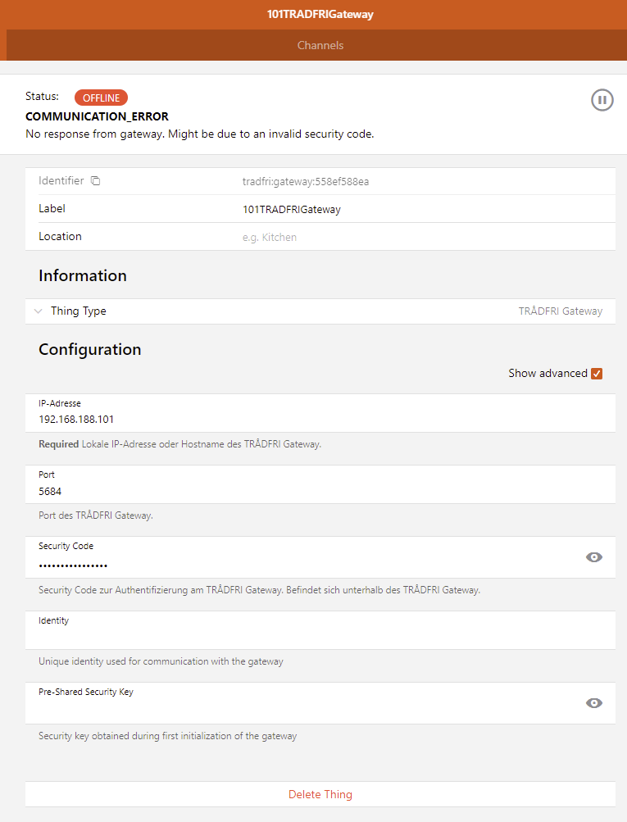
Task: Expand the Thing Type row chevron
Action: (39, 311)
